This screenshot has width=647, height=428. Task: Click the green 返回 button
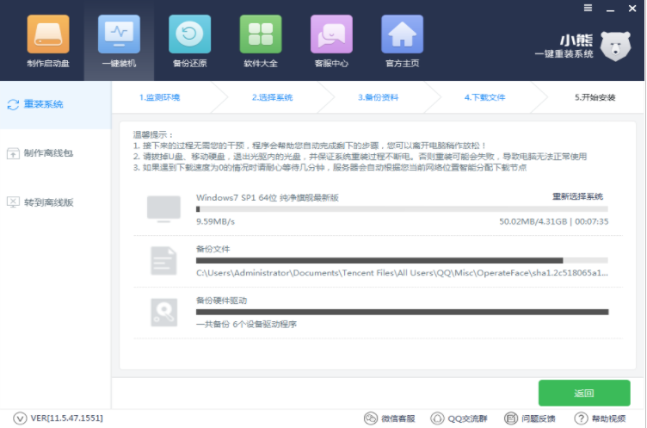583,393
